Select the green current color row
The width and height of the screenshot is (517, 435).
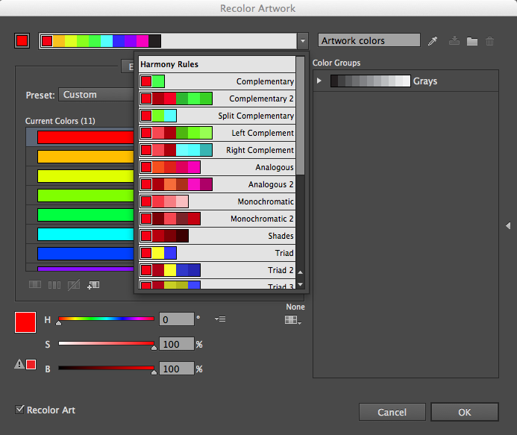pos(80,215)
